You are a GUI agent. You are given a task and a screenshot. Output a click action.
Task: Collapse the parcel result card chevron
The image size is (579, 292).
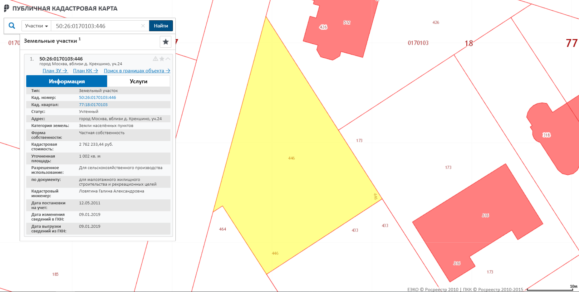coord(168,59)
